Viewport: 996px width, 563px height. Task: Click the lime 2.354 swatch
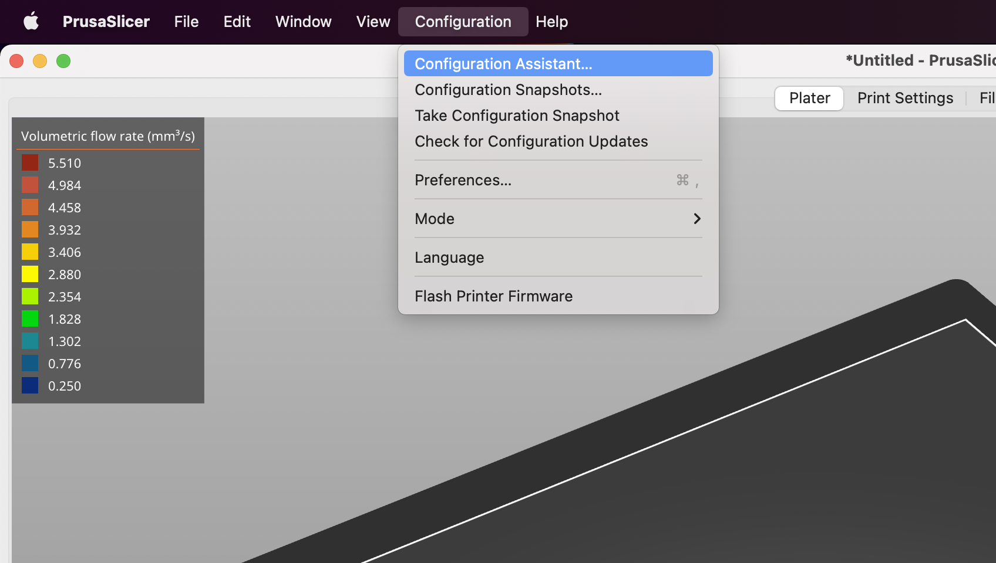(30, 296)
